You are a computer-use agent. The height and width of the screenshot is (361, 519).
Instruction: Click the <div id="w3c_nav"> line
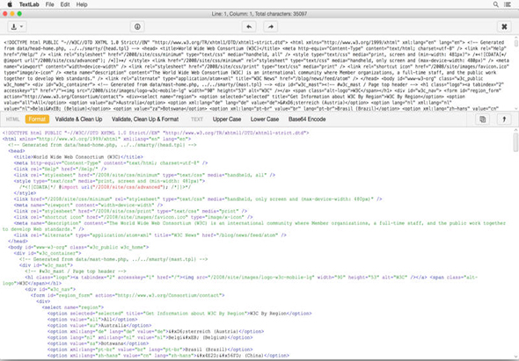pyautogui.click(x=50, y=289)
